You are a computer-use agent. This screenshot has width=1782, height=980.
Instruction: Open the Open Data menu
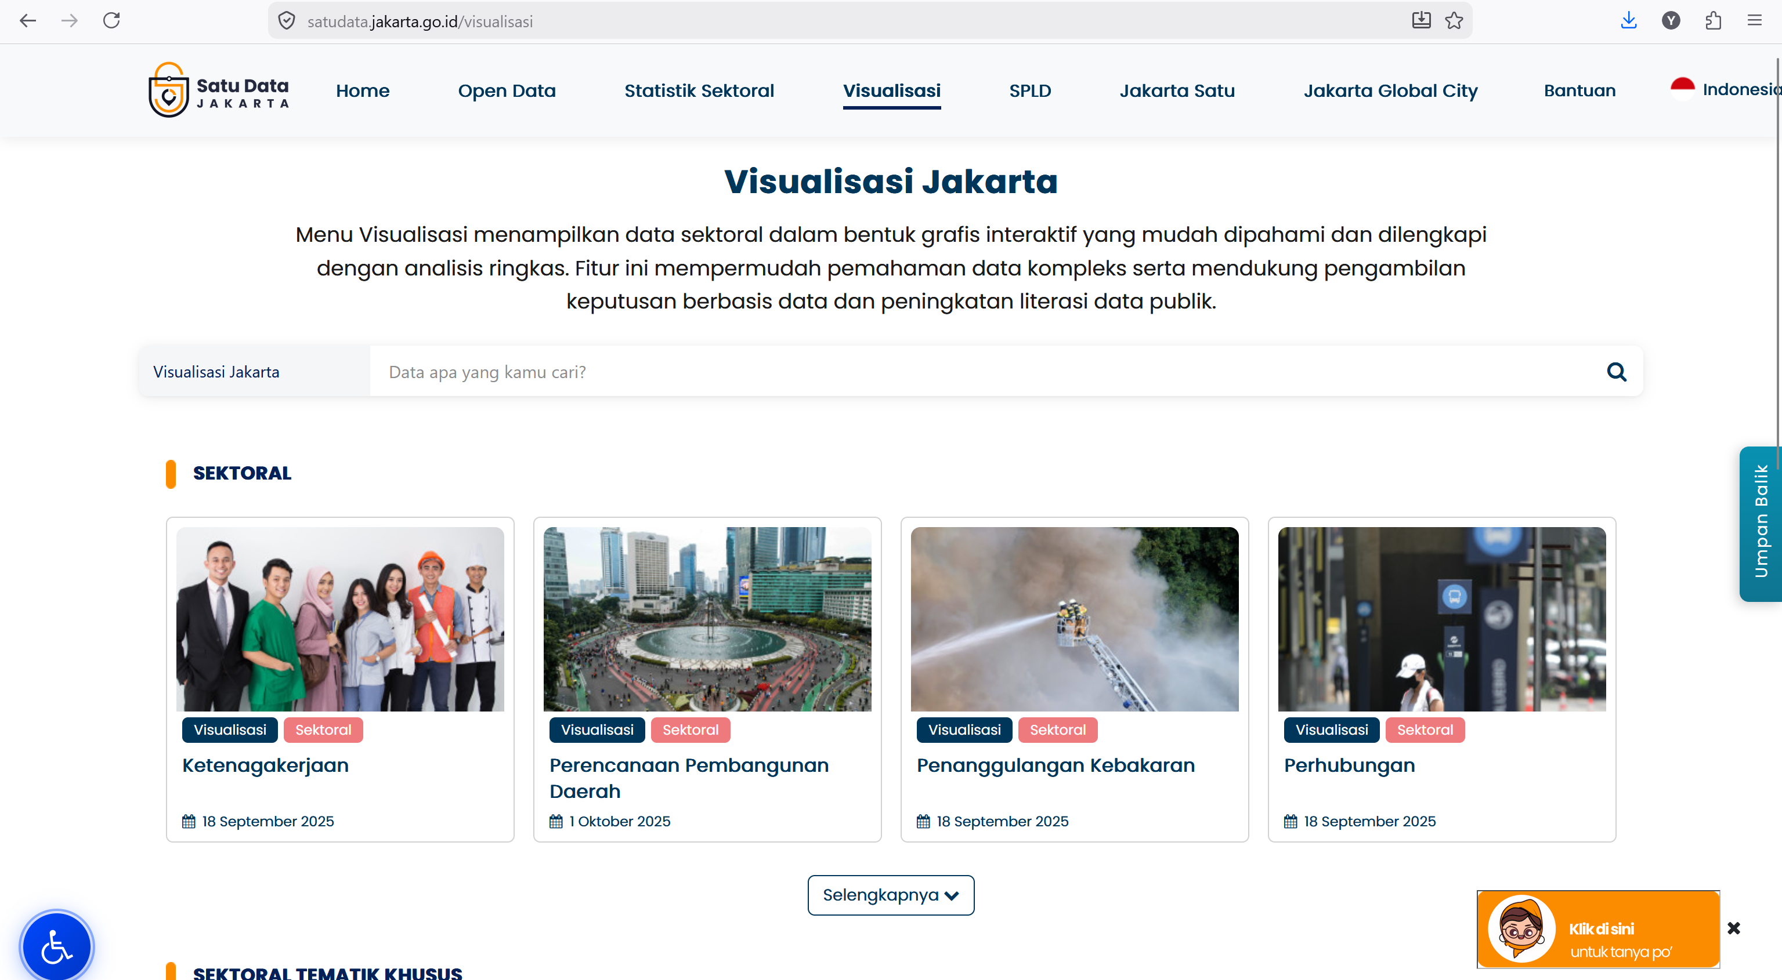pos(507,90)
